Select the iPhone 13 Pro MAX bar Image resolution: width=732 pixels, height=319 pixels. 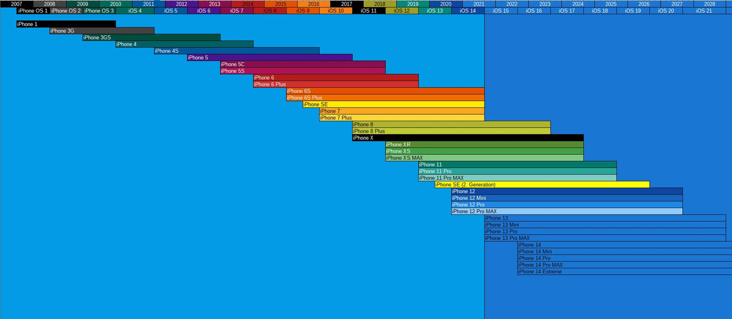605,238
